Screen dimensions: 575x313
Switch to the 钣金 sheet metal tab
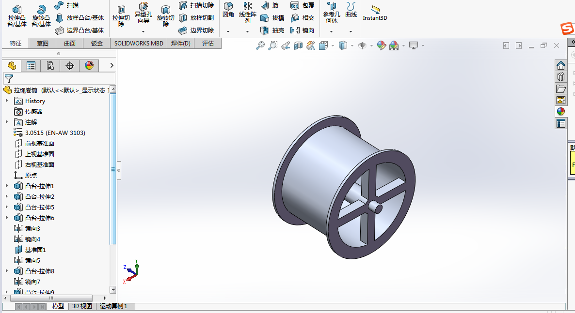tap(97, 43)
